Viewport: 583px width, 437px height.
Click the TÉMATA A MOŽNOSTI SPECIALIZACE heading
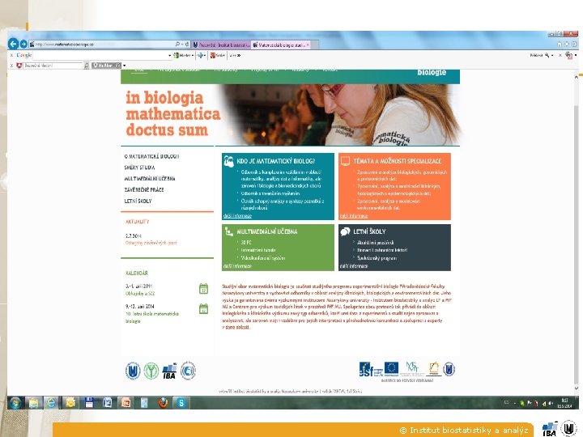397,161
